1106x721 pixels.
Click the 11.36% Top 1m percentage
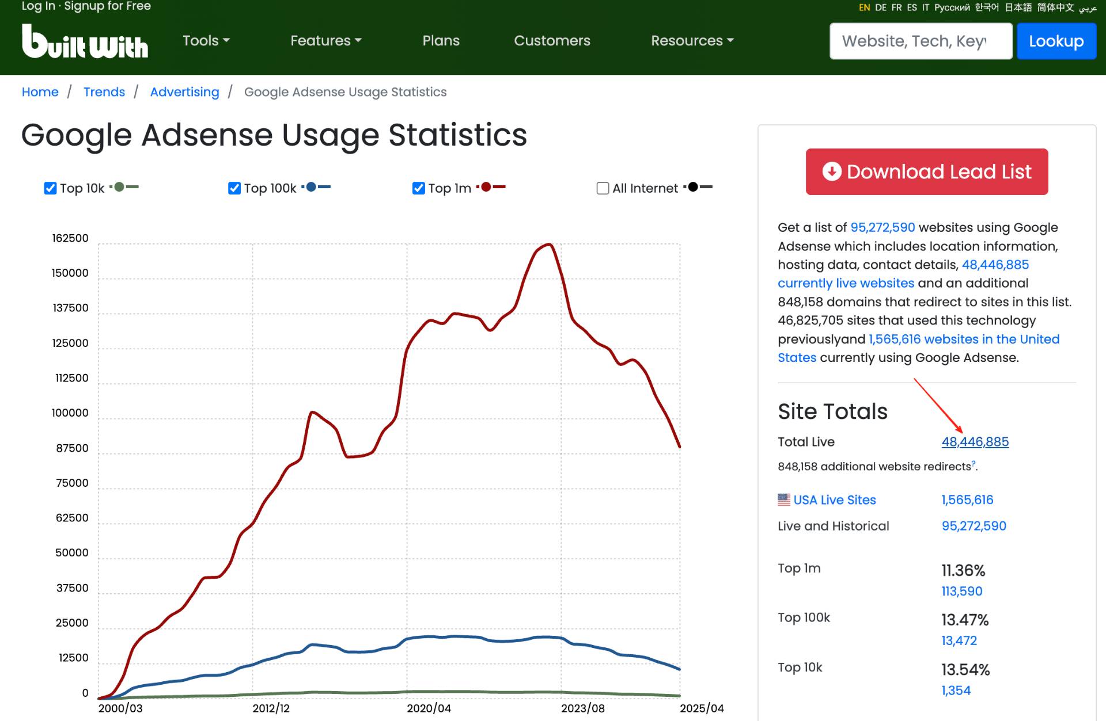[x=963, y=570]
